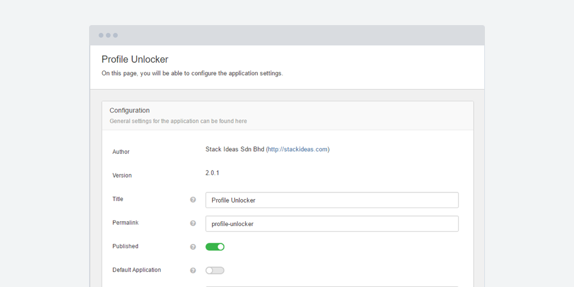
Task: Click the version number 2.0.1
Action: pos(212,173)
